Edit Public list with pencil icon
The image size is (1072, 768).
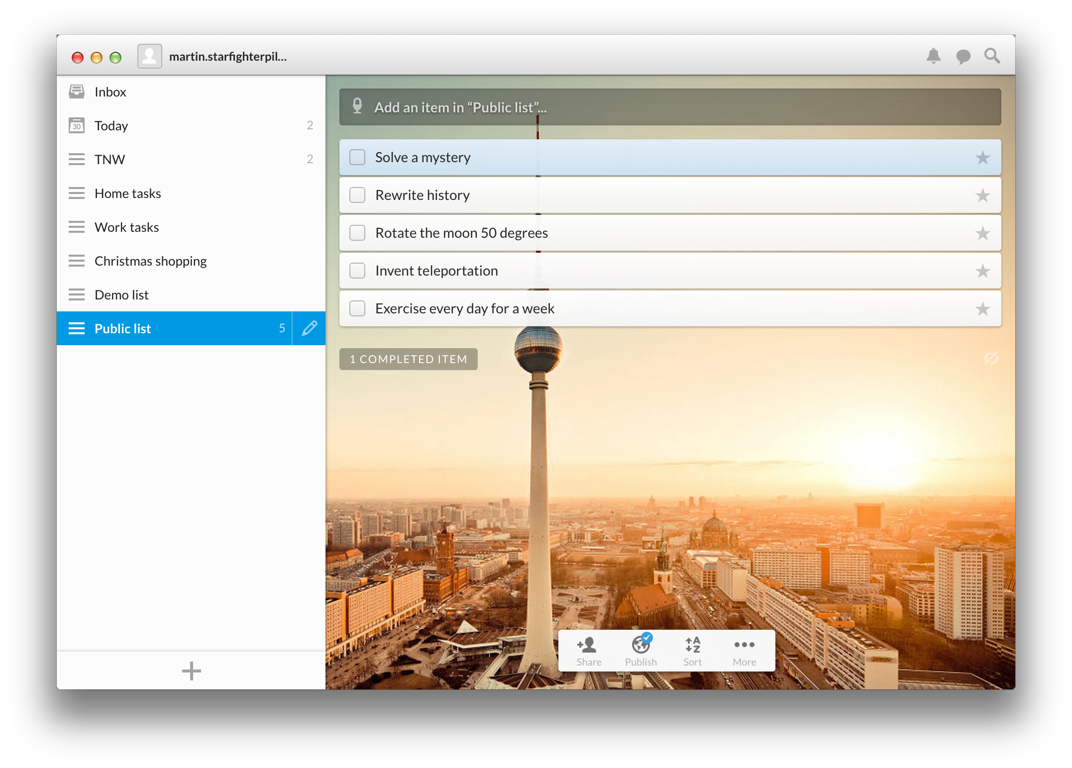pyautogui.click(x=309, y=328)
